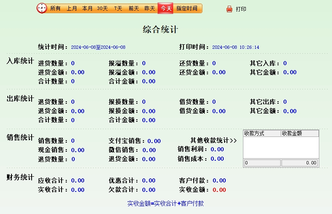Screen dimensions: 332x214
Task: View 昨天 statistics
Action: (x=150, y=9)
